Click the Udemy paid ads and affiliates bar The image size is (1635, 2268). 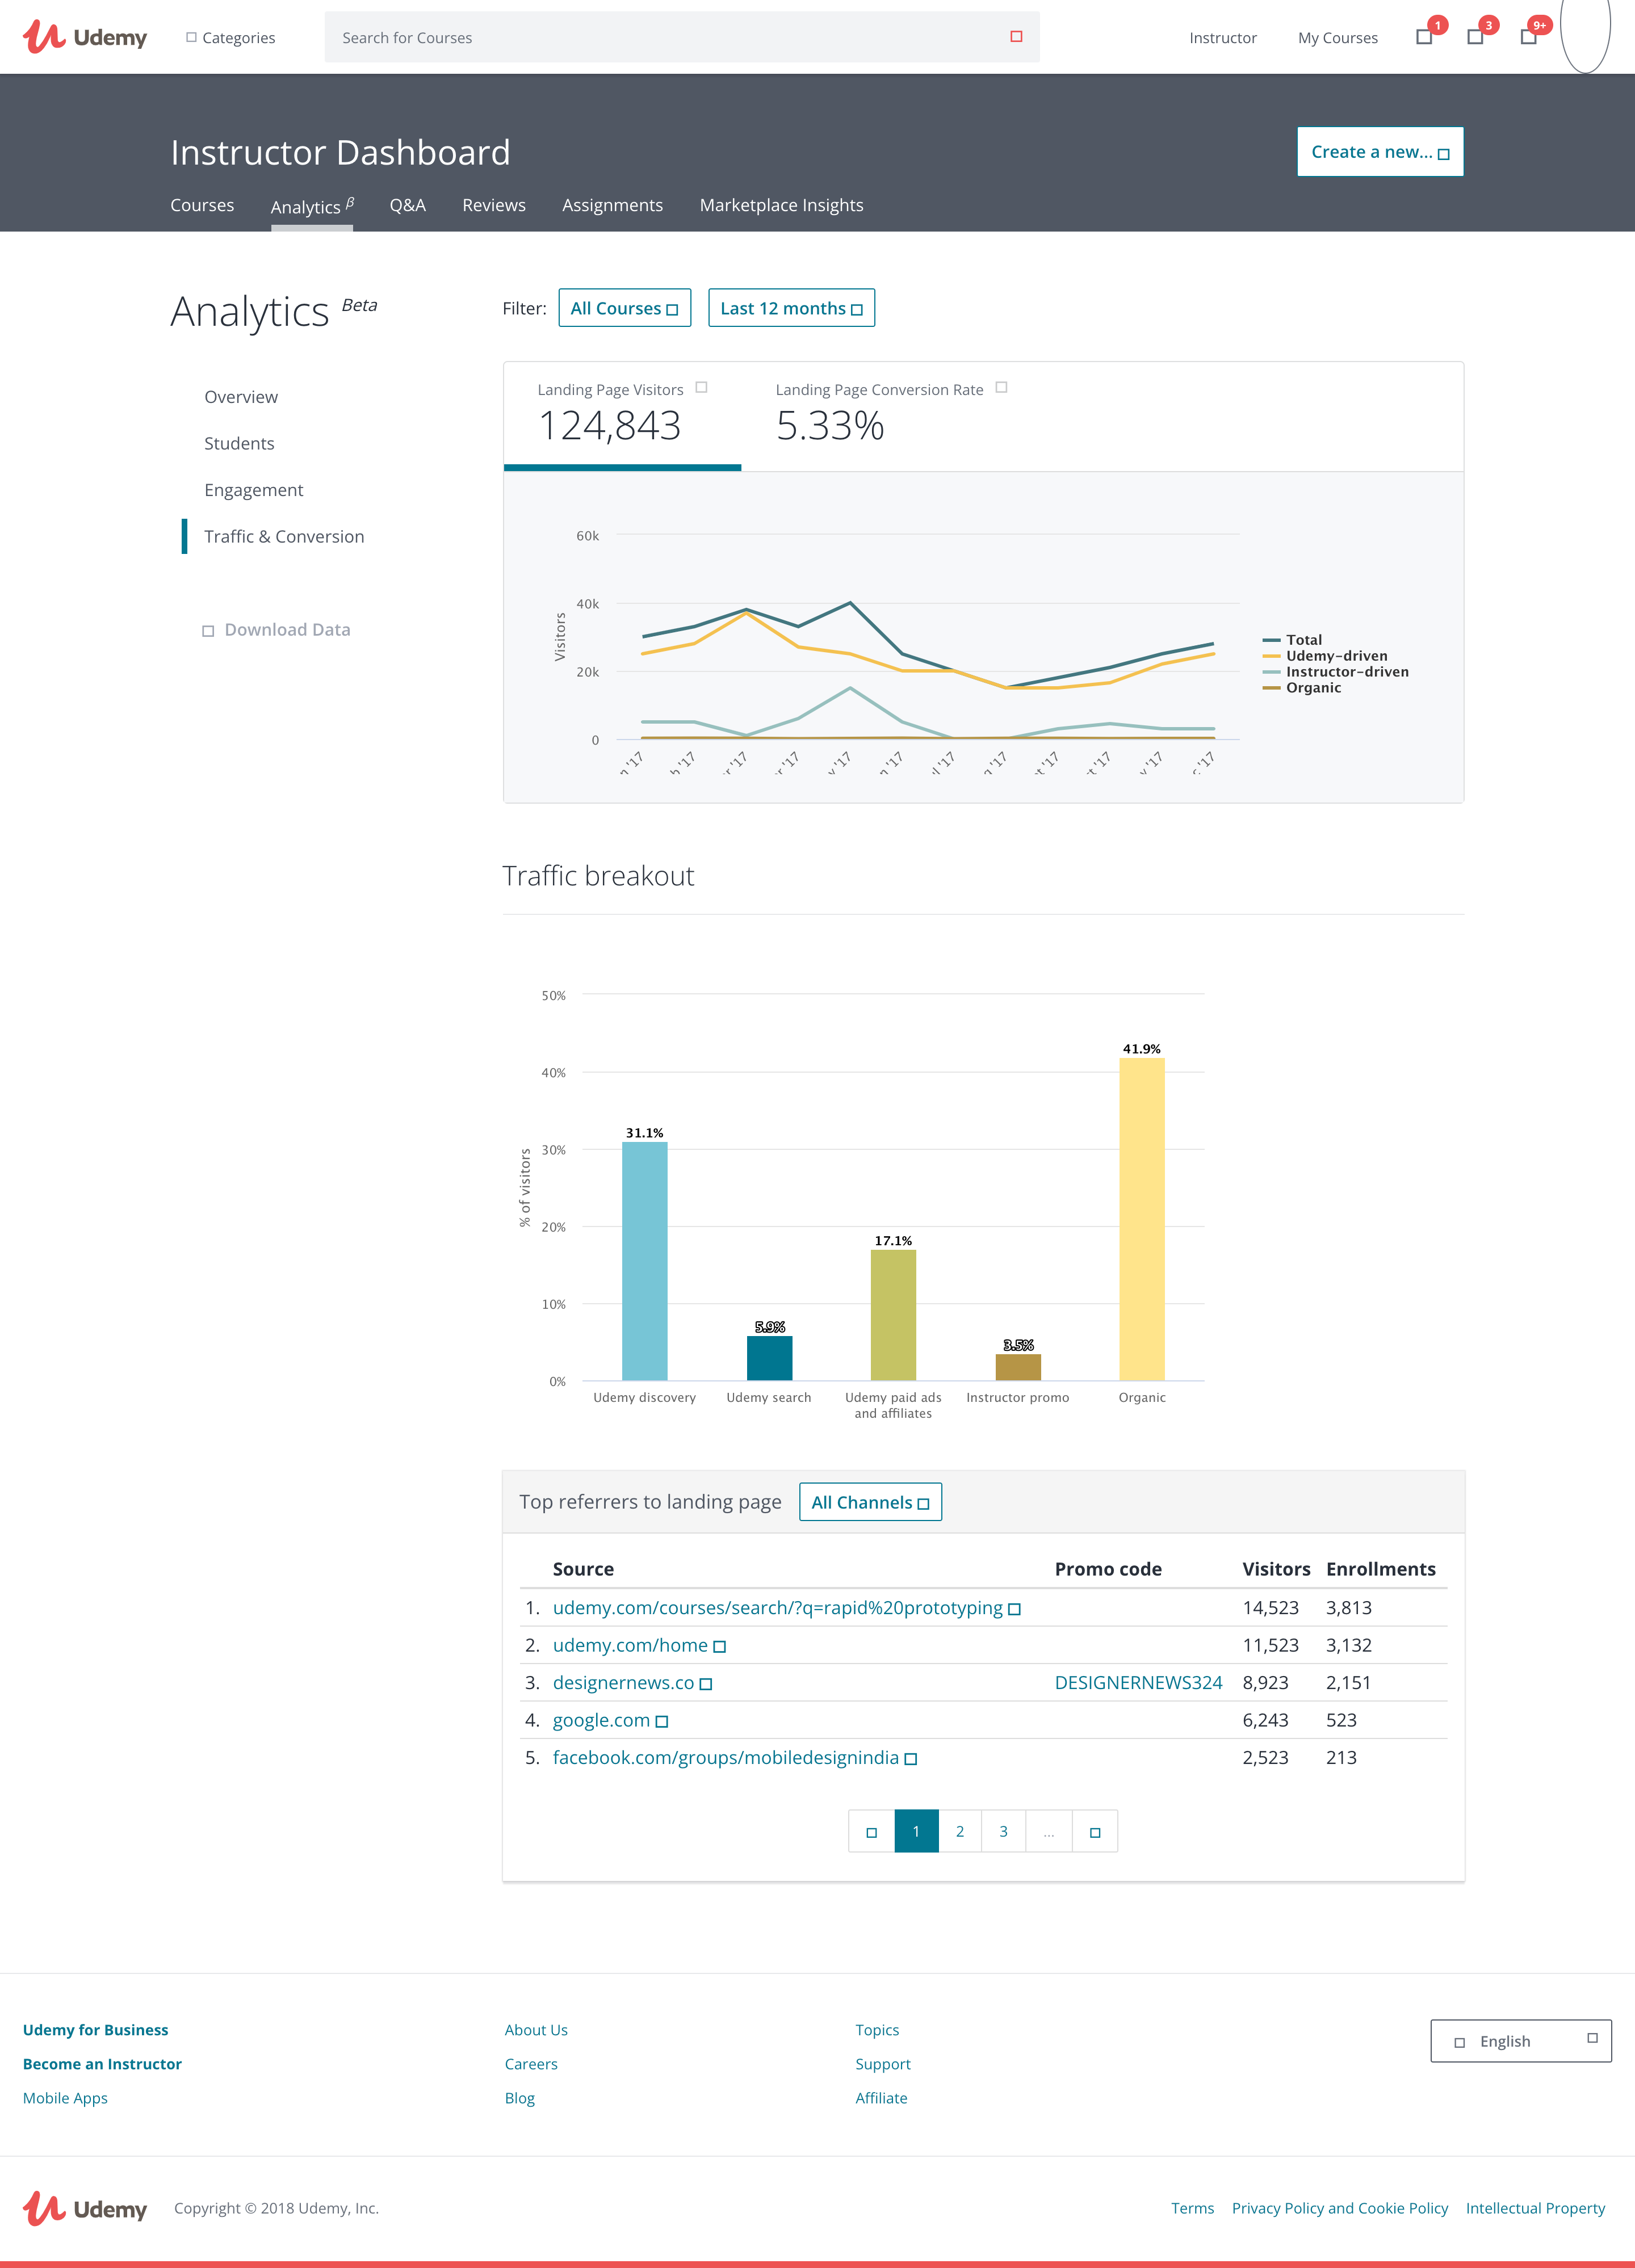coord(893,1315)
